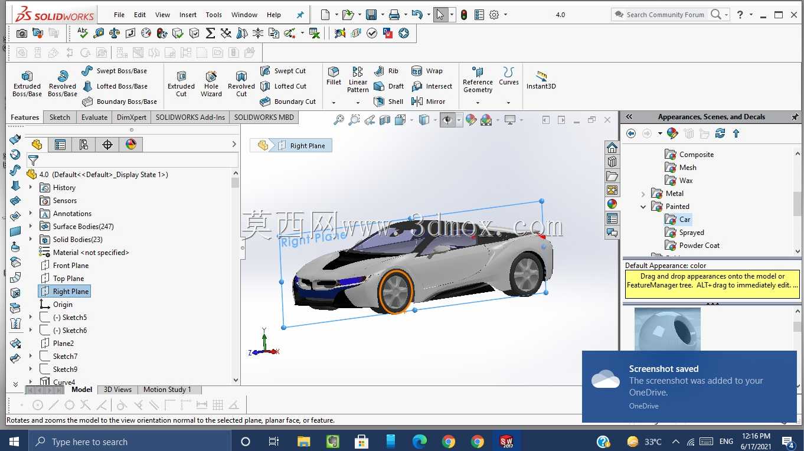Toggle the Select arrow cursor tool
The image size is (804, 451).
click(x=440, y=15)
